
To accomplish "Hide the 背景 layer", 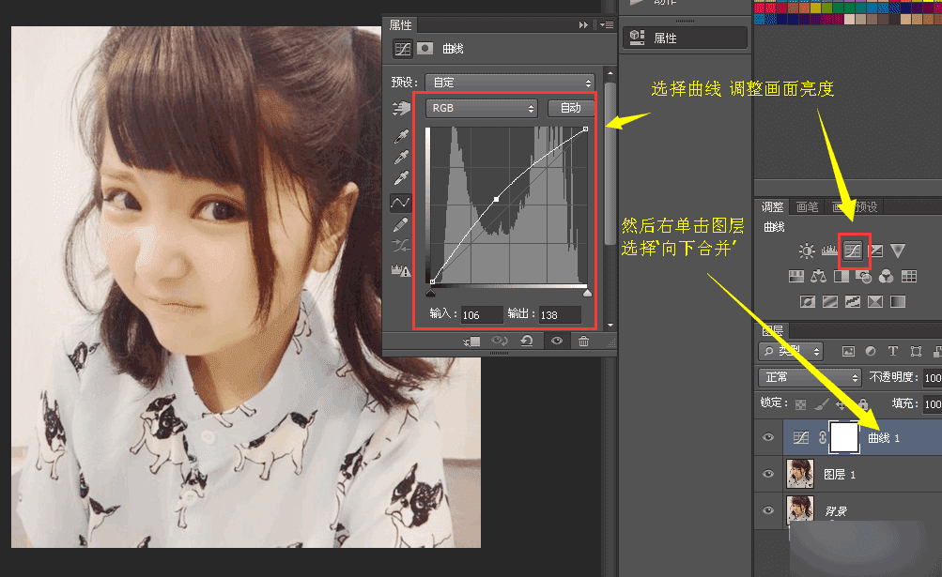I will (767, 510).
